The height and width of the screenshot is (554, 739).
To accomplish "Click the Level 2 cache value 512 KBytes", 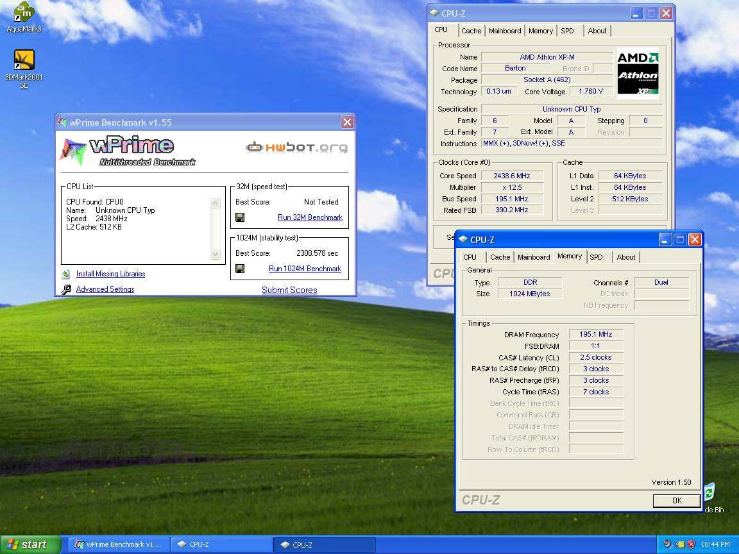I will click(x=630, y=199).
